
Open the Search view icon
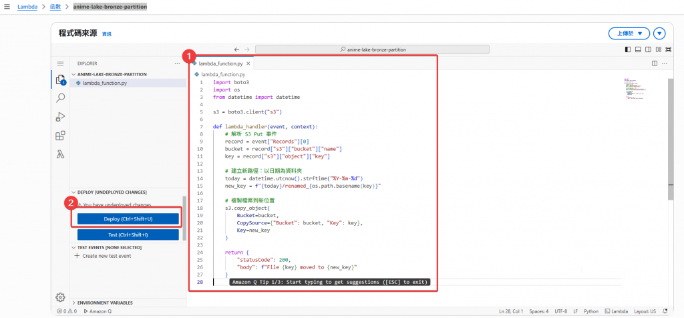61,98
